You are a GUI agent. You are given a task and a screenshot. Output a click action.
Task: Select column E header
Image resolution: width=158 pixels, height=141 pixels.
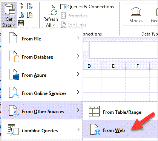pos(113,66)
